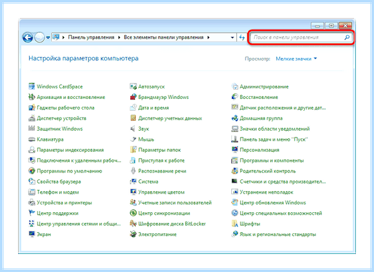Click the Автозапуск icon
Viewport: 374px width, 272px height.
pos(133,87)
